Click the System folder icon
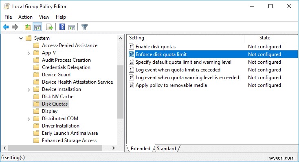The height and width of the screenshot is (162, 299). click(x=29, y=38)
